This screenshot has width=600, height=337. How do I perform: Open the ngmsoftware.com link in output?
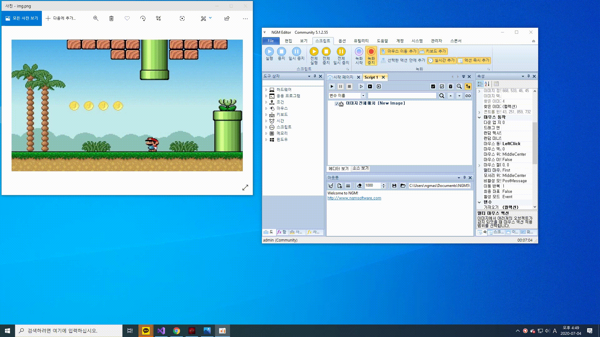click(x=354, y=198)
